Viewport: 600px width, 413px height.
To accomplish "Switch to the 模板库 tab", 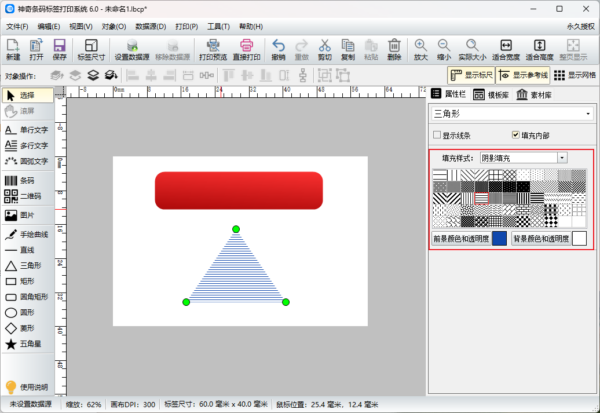I will click(492, 95).
